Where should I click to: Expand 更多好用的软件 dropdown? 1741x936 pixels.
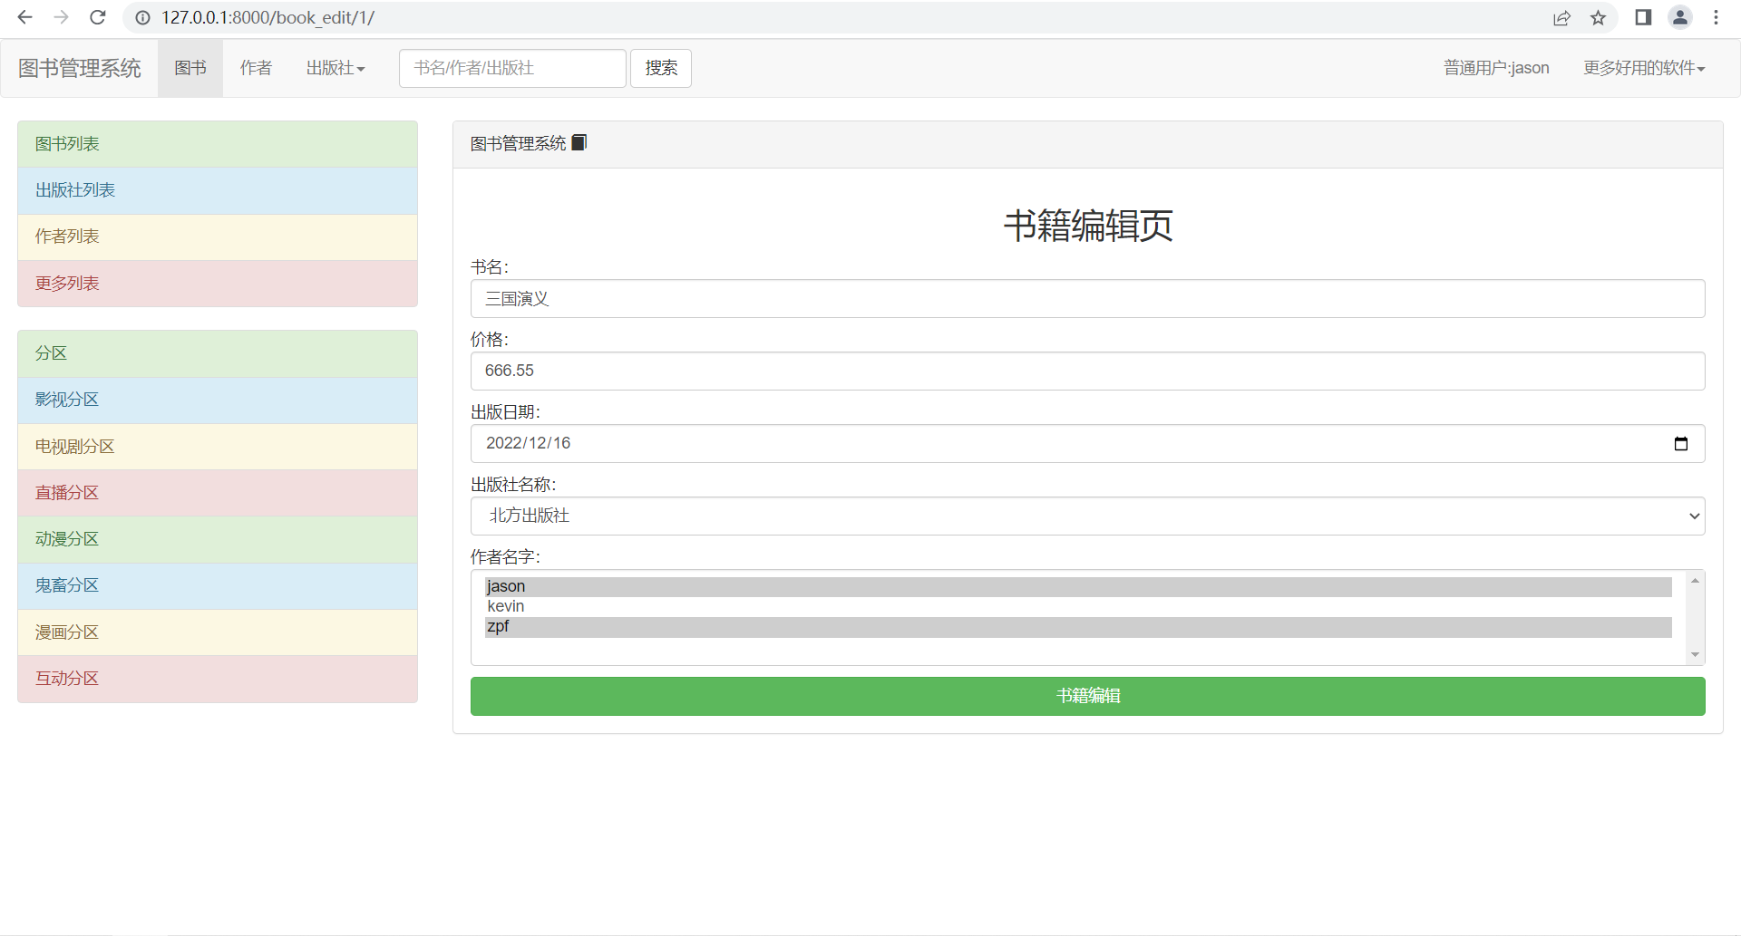[x=1644, y=68]
